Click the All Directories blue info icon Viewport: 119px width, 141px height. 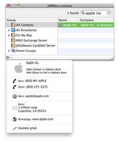pos(13,30)
